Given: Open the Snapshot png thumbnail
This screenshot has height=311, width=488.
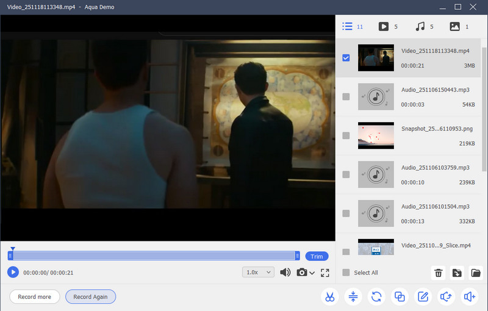Looking at the screenshot, I should click(x=376, y=135).
